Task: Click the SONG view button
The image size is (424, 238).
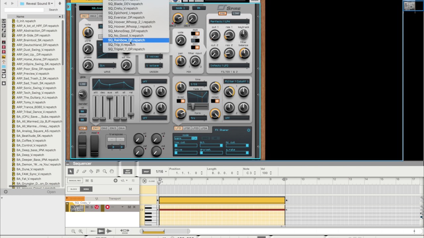Action: [86, 189]
